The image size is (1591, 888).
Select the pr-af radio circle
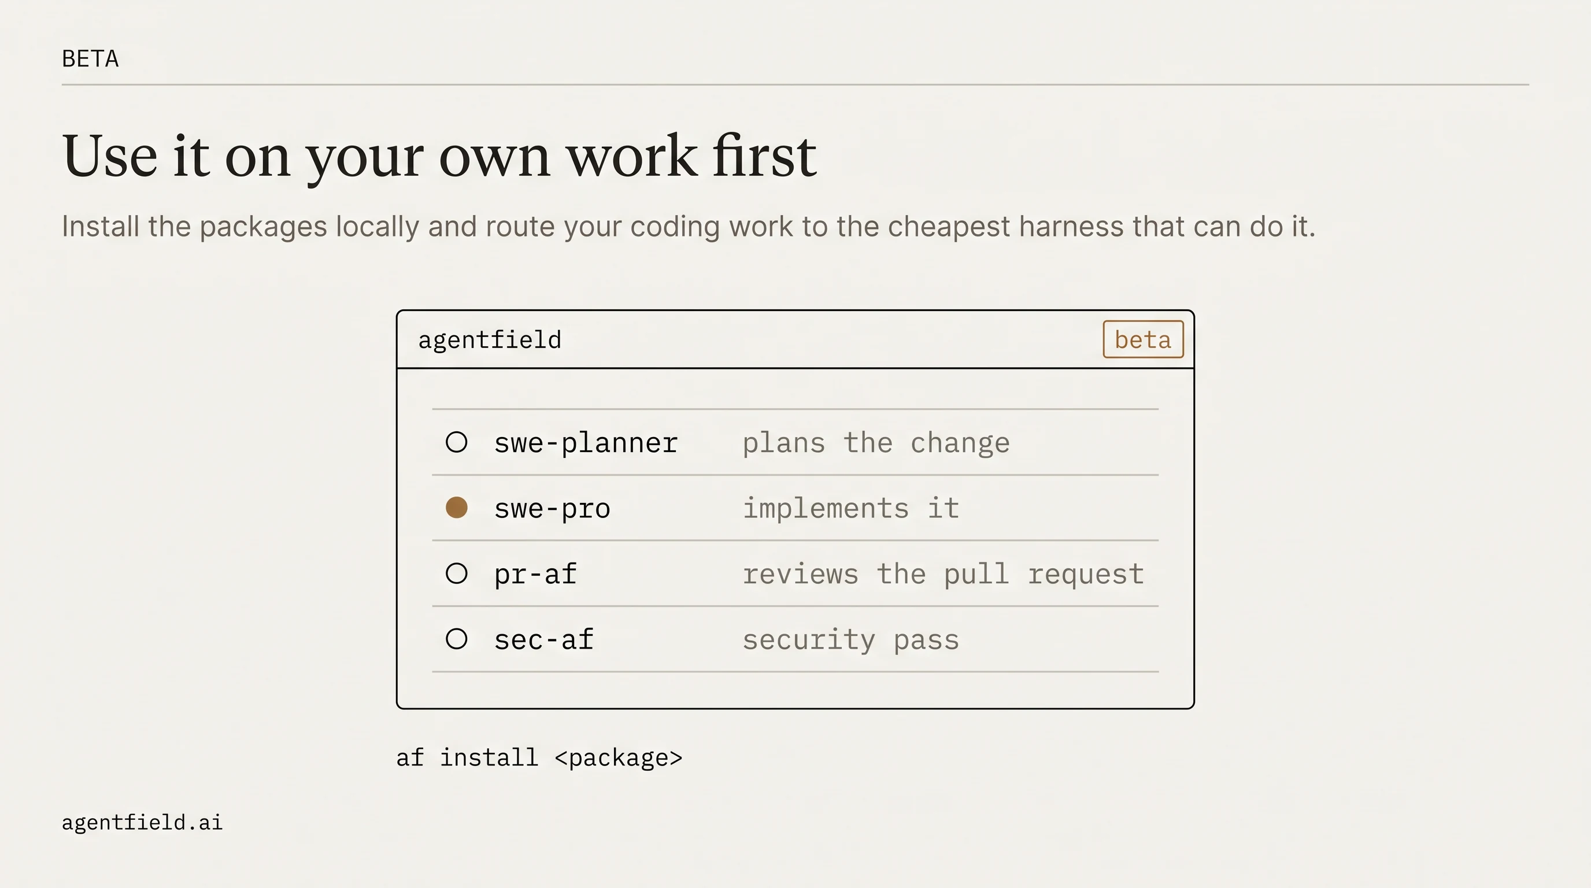coord(456,573)
